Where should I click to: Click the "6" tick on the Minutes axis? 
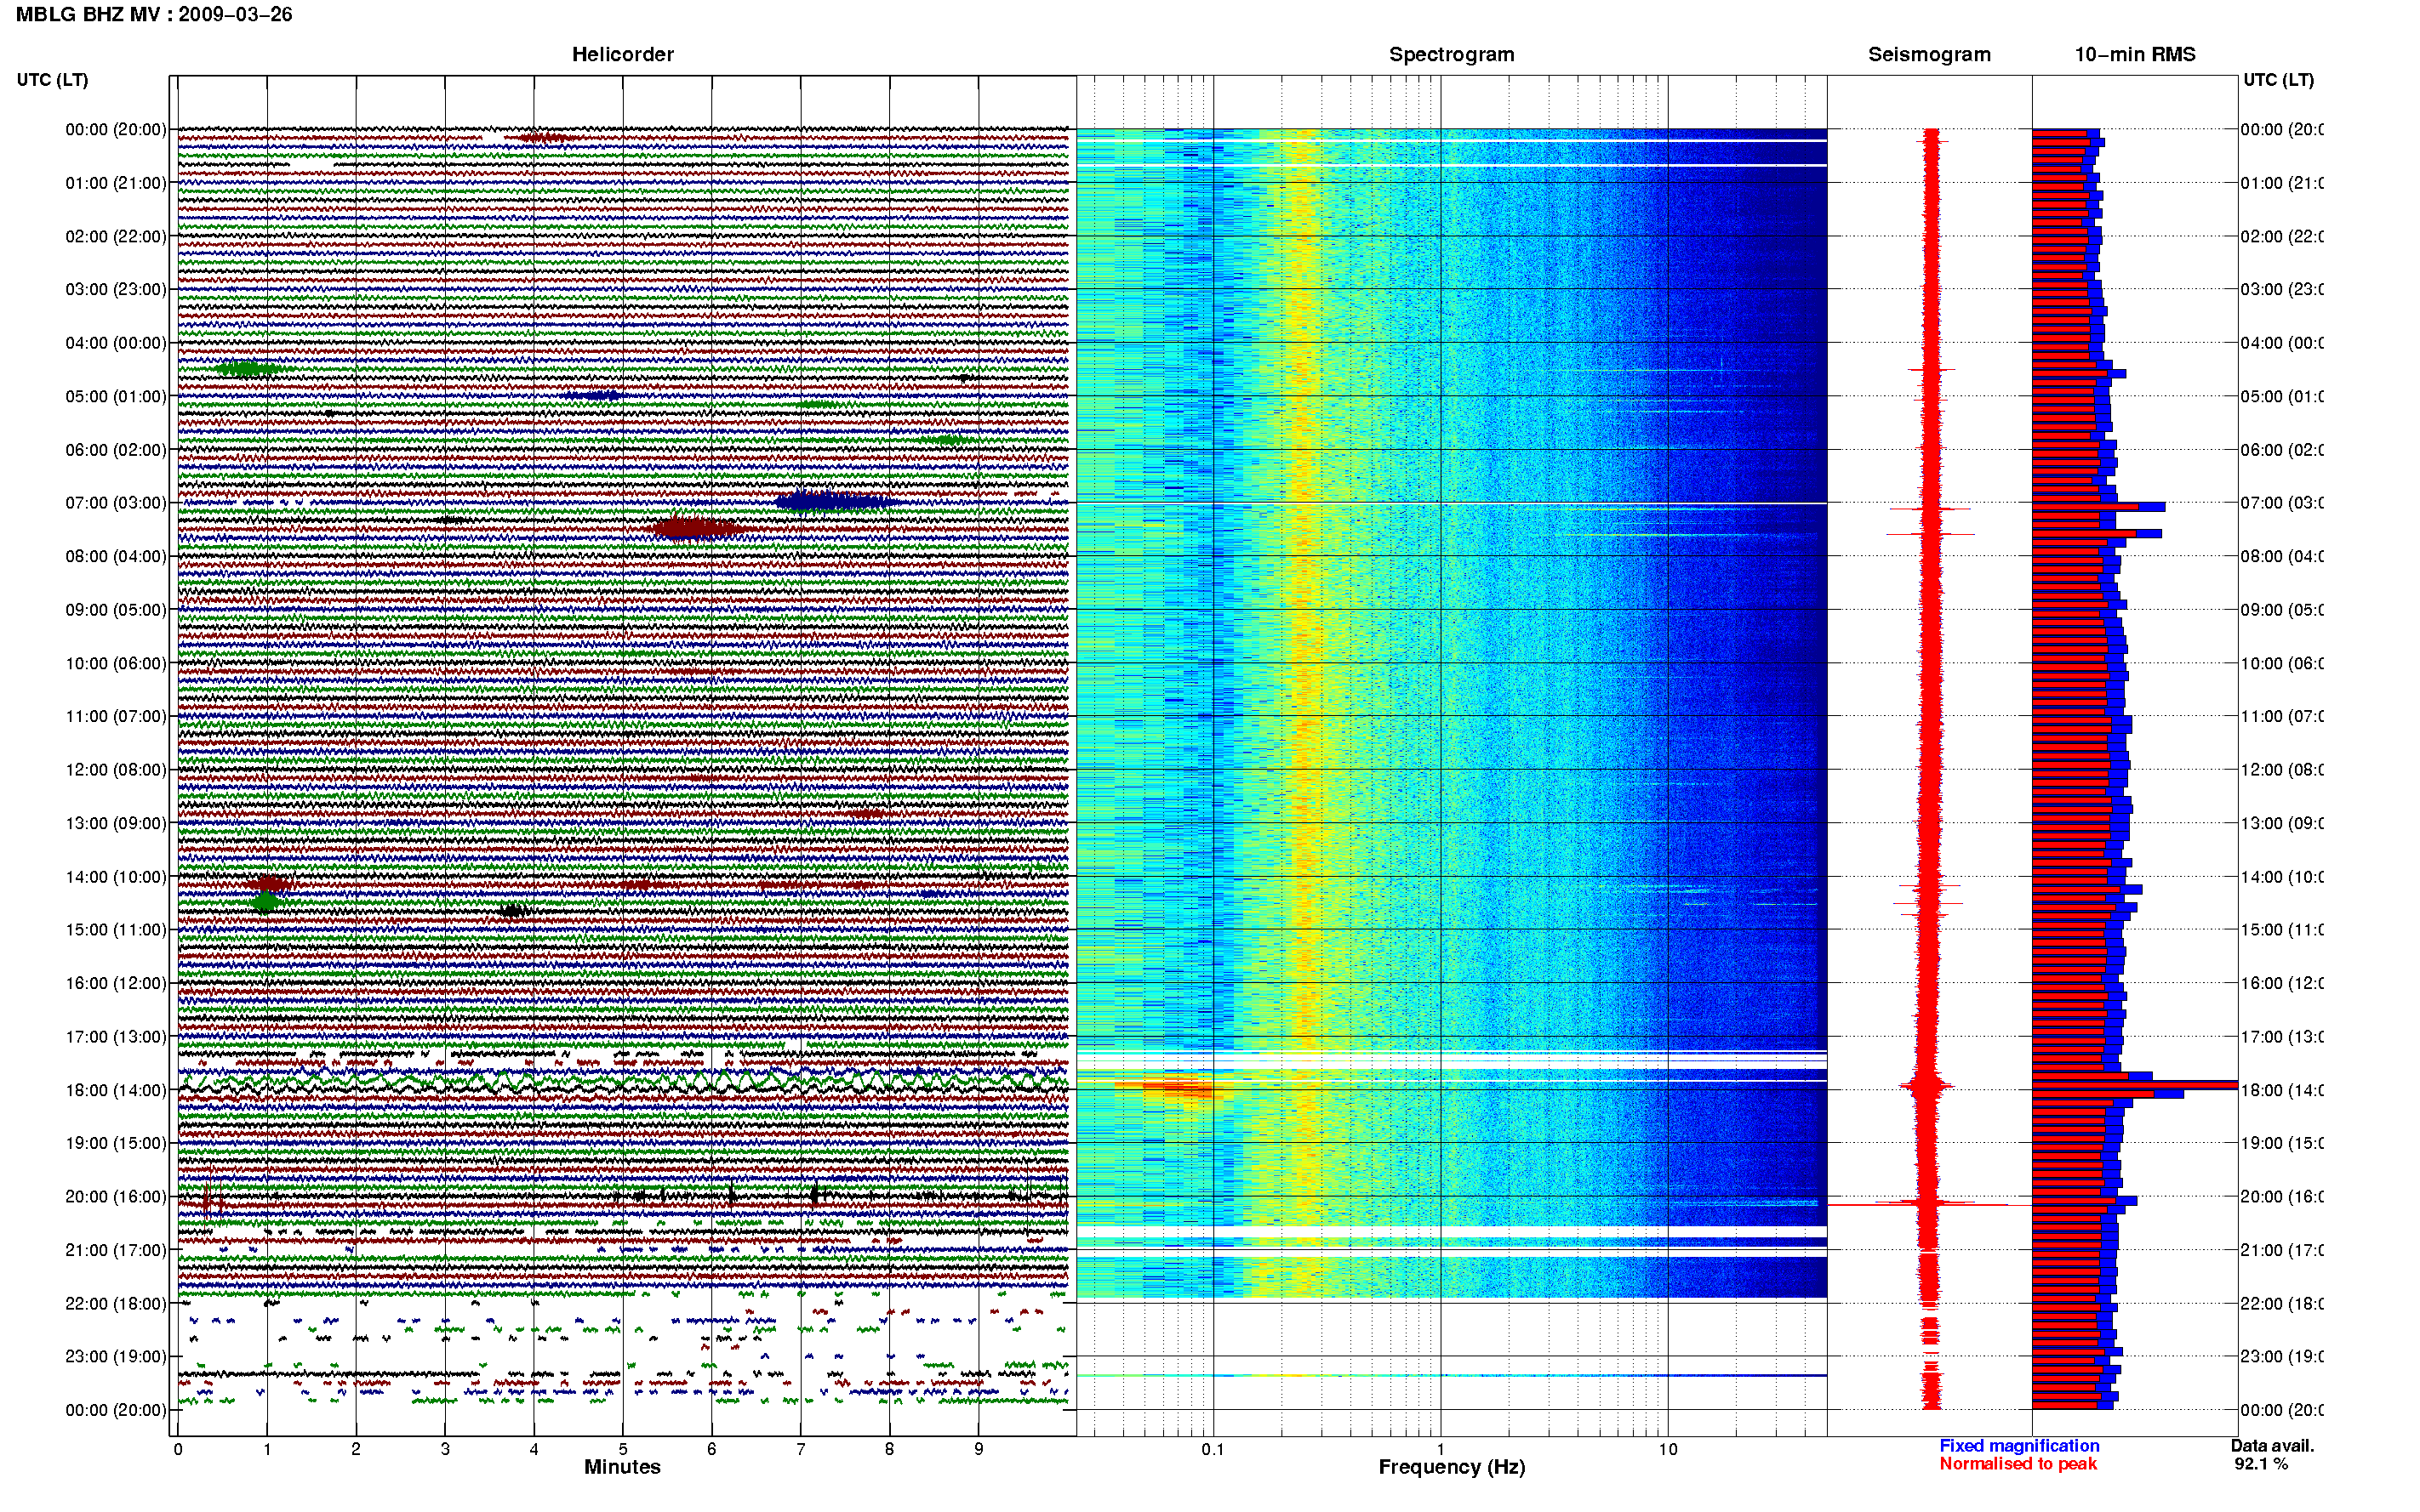click(x=712, y=1449)
